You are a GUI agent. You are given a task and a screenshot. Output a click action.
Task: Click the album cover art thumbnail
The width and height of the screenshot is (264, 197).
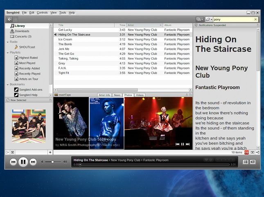click(x=29, y=126)
